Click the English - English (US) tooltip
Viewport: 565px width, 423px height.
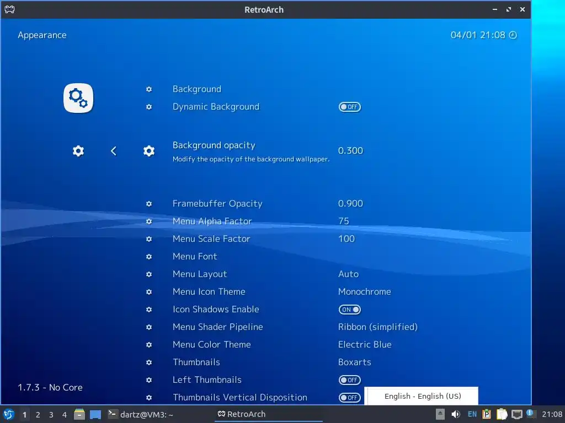[x=422, y=396]
